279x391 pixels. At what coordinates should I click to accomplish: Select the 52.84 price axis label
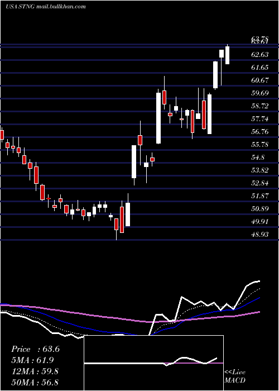click(260, 183)
